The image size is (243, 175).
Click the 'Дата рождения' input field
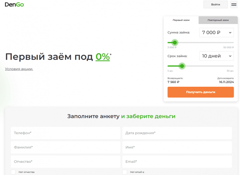pos(177,133)
